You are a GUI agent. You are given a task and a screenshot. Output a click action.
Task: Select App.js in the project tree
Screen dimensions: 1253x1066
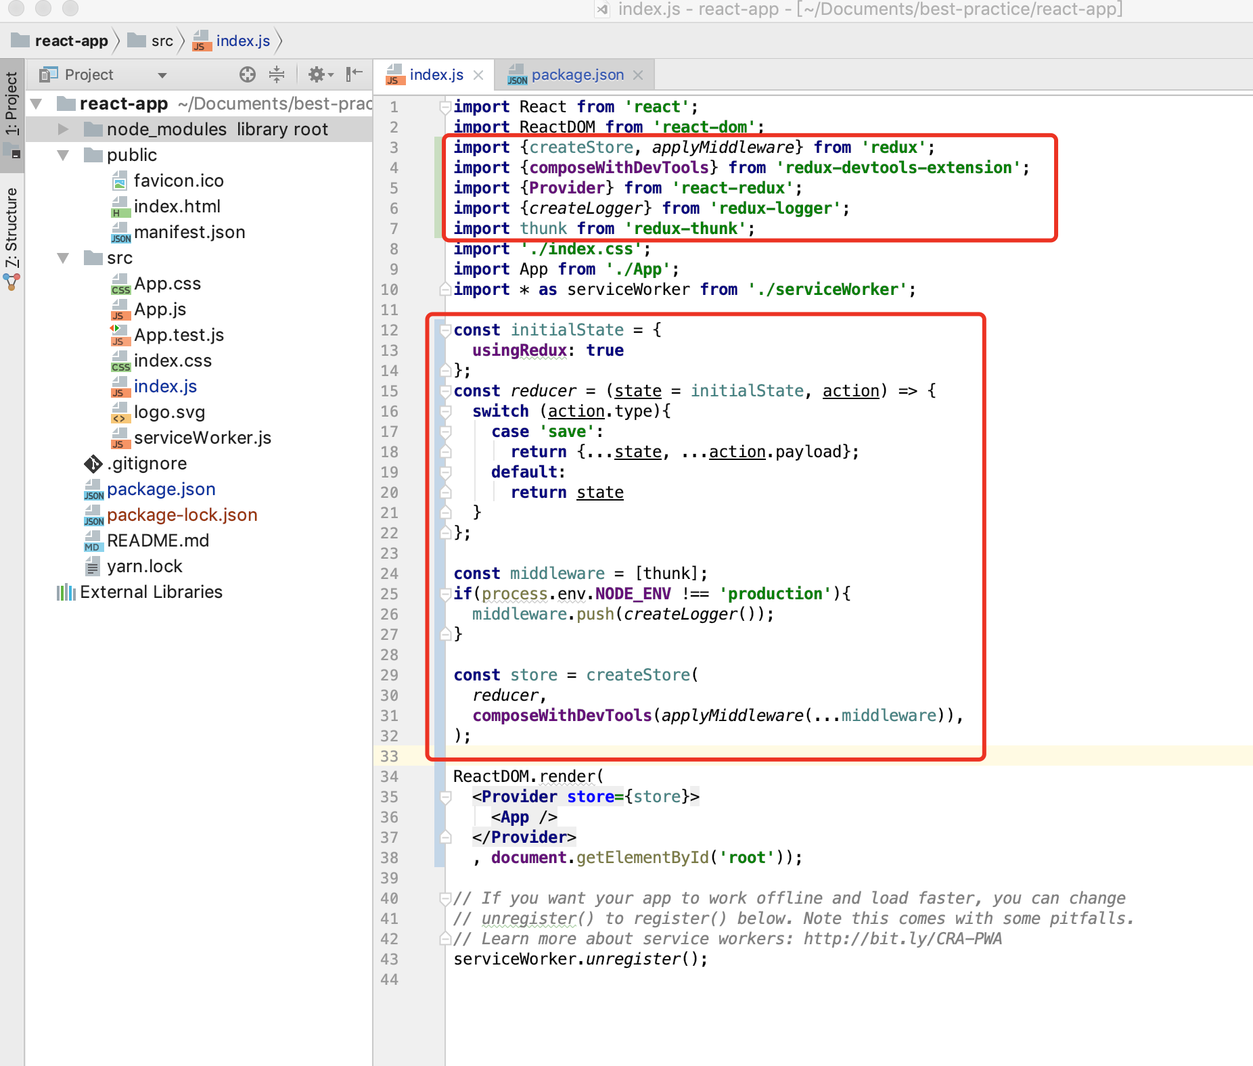point(160,309)
